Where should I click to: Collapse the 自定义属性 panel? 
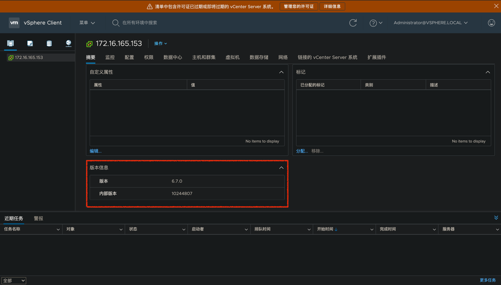click(281, 72)
